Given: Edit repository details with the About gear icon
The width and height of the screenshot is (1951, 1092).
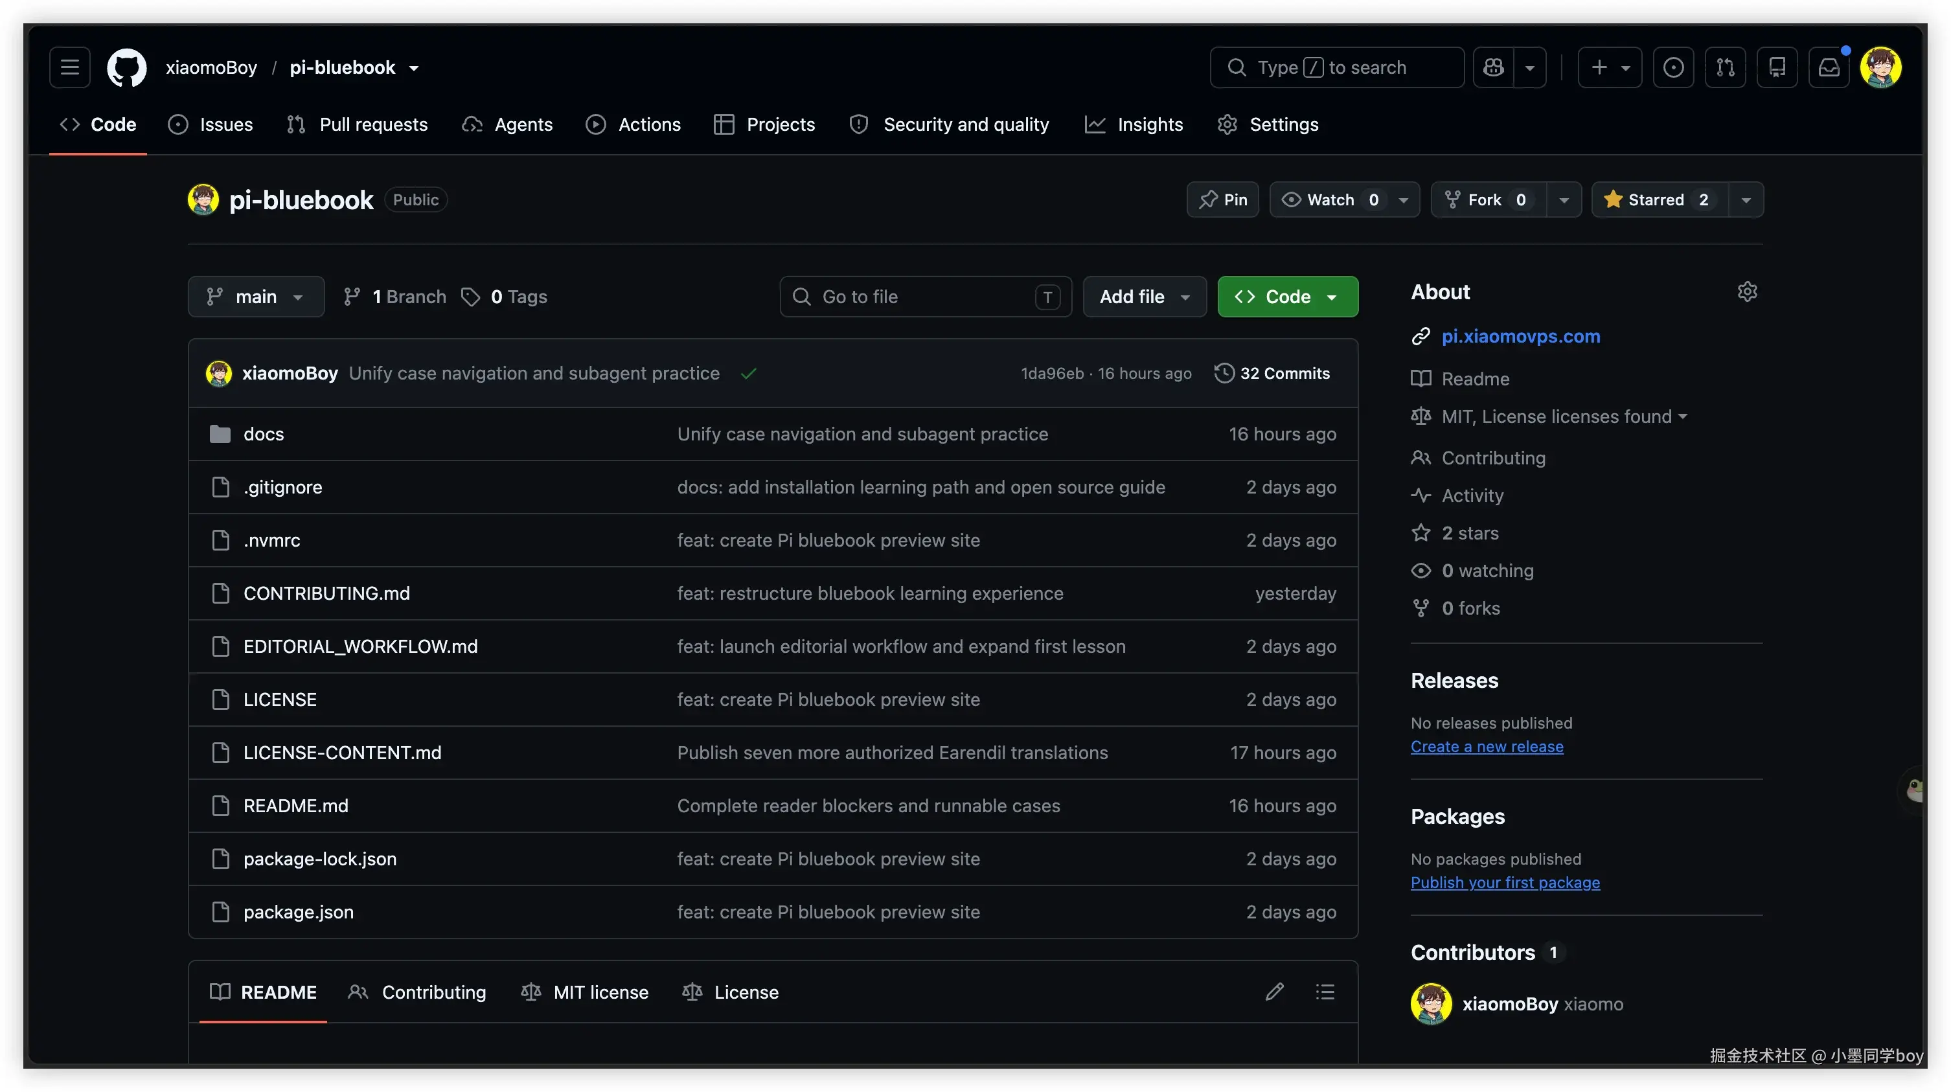Looking at the screenshot, I should 1746,291.
